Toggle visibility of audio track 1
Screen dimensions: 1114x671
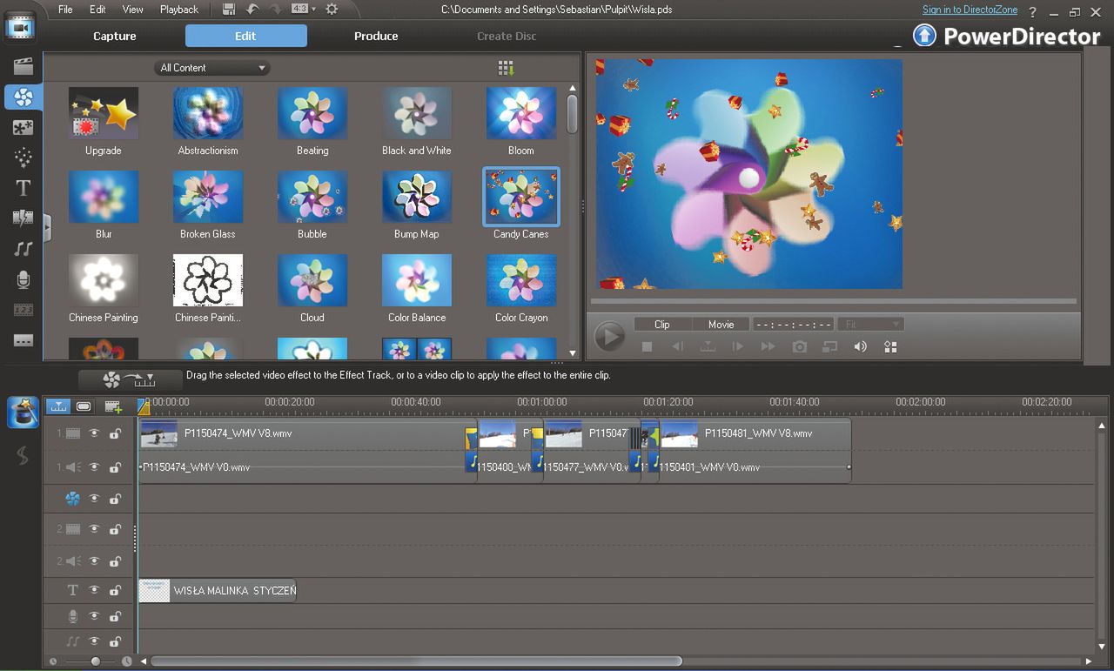[x=94, y=467]
